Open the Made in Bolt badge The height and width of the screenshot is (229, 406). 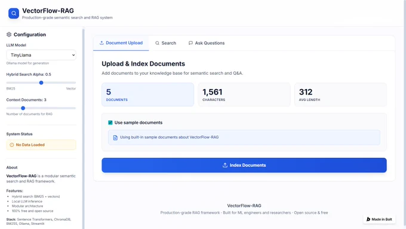click(379, 219)
